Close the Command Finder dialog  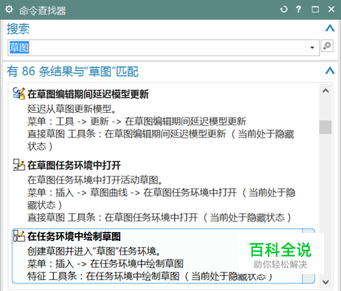coord(331,10)
